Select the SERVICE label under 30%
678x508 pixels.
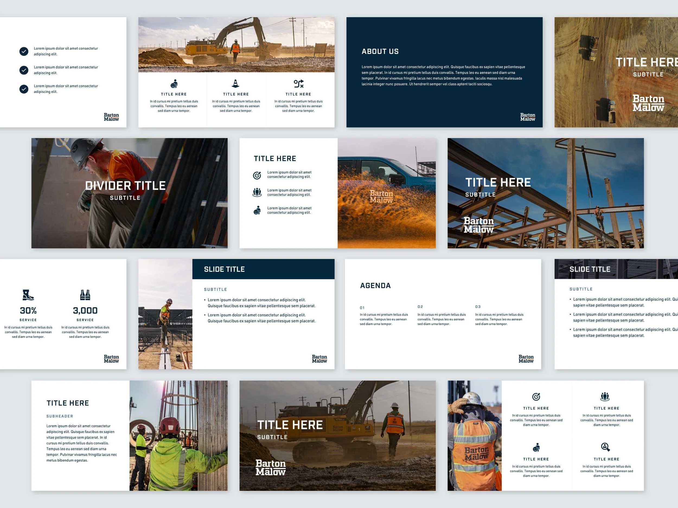(28, 320)
